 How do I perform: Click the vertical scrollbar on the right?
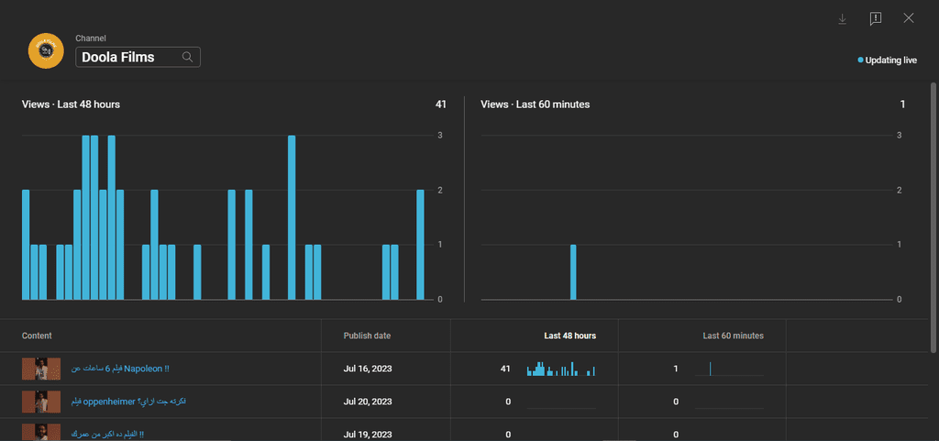click(933, 218)
